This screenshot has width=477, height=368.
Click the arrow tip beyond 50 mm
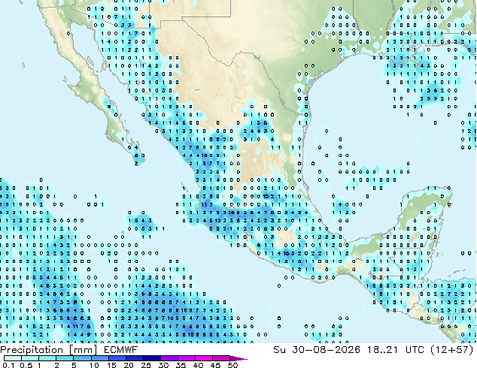tap(238, 358)
